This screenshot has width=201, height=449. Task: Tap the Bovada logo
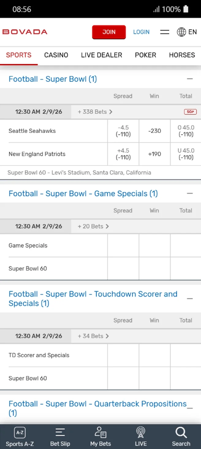point(25,32)
